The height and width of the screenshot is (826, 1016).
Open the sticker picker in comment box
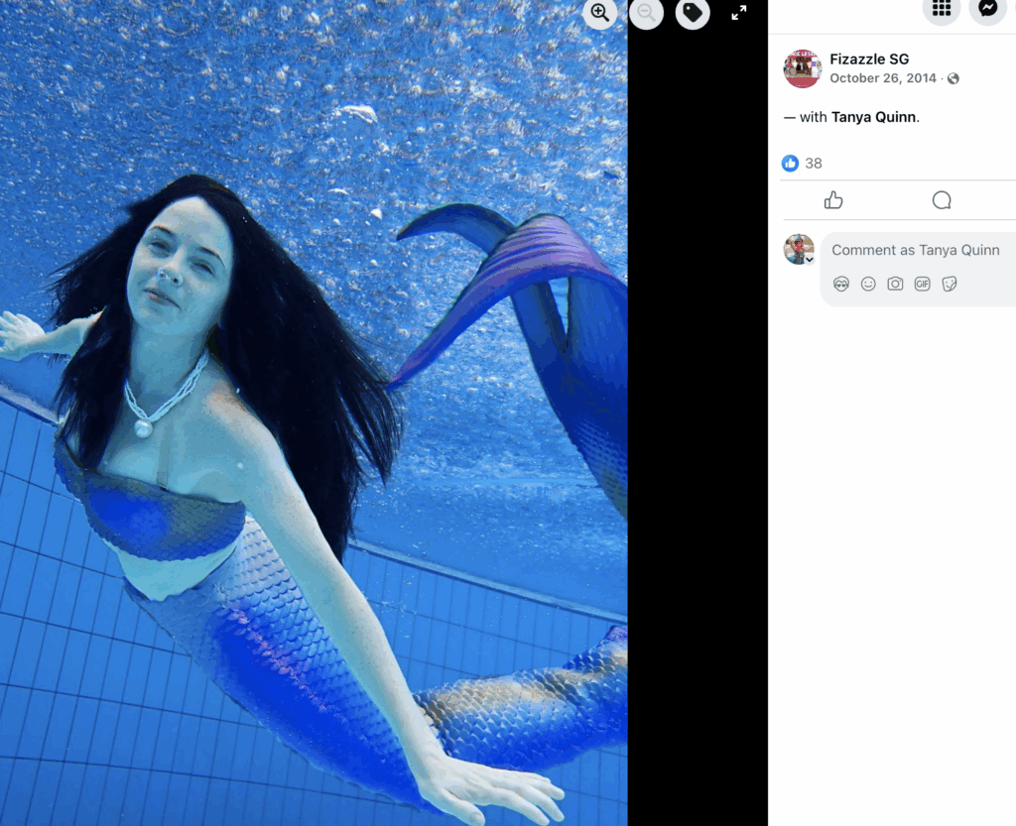tap(950, 285)
